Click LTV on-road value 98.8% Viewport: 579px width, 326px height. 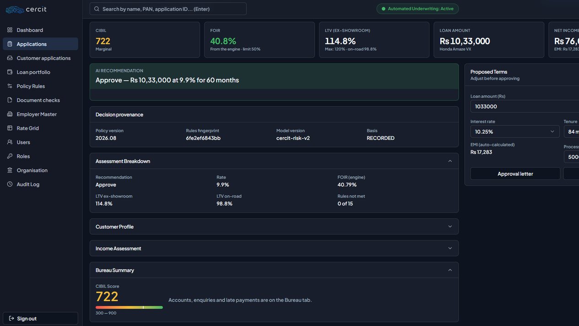(x=224, y=204)
